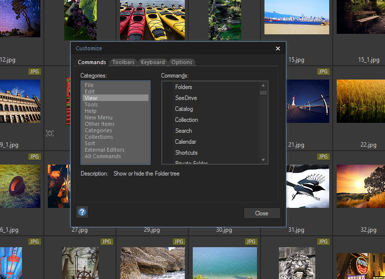The image size is (385, 279).
Task: Open grapes photo thumbnail
Action: click(x=80, y=20)
